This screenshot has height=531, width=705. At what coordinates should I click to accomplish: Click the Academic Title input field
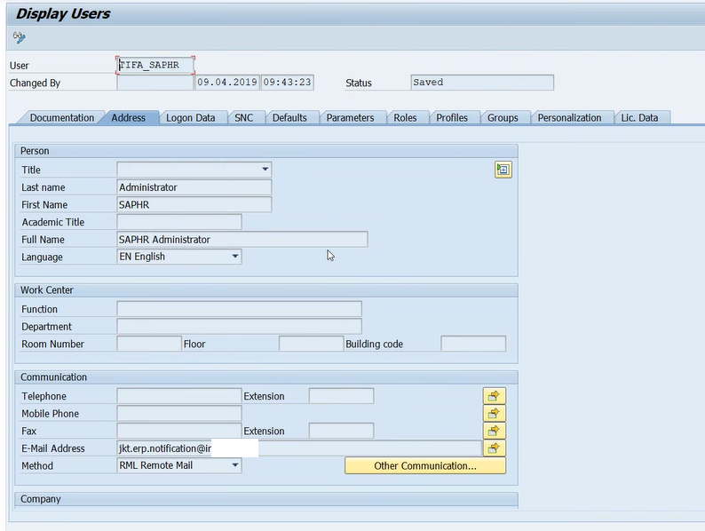(x=179, y=222)
